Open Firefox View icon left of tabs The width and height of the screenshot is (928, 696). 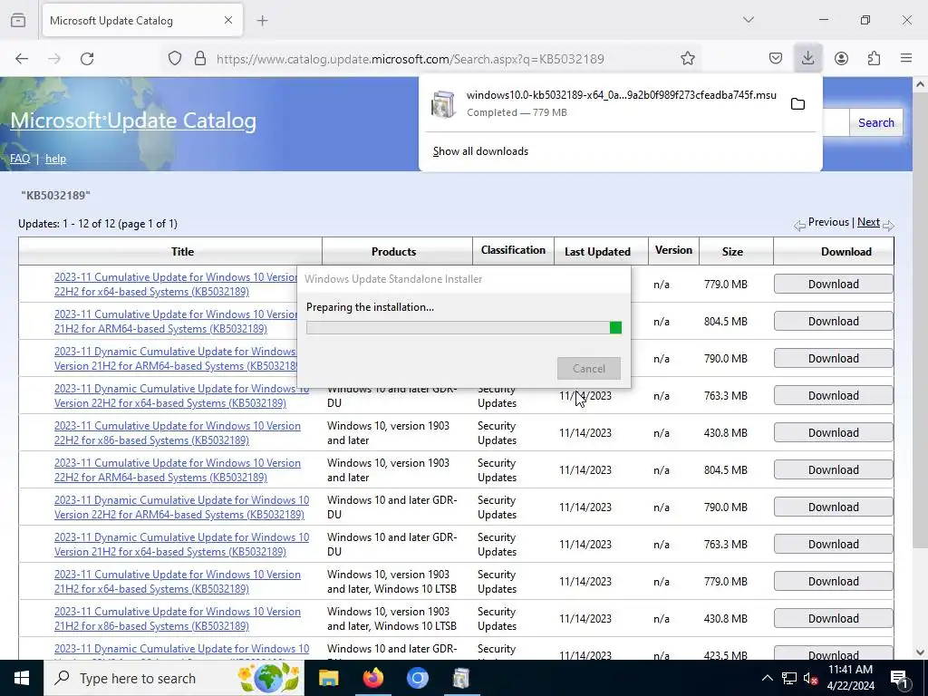[x=18, y=21]
